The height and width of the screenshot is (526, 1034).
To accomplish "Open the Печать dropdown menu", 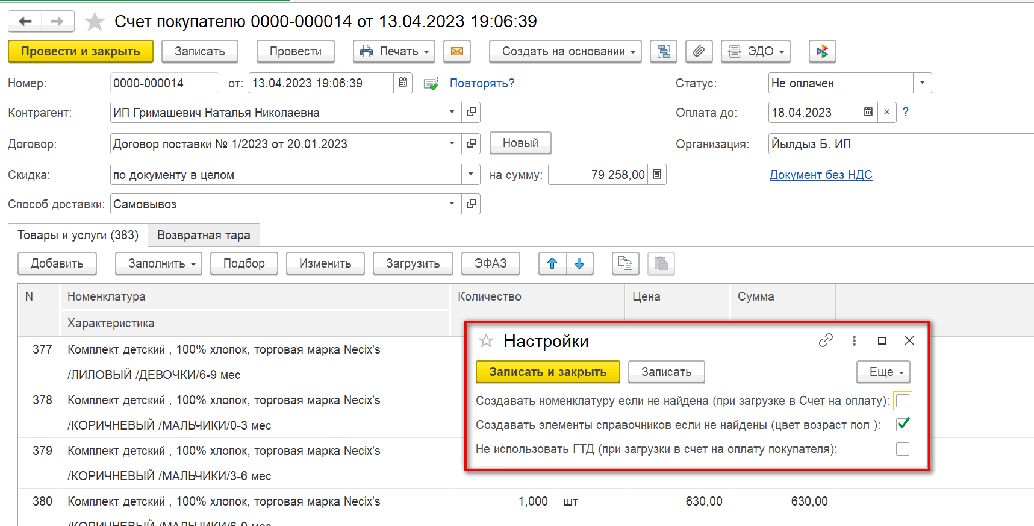I will pyautogui.click(x=394, y=52).
